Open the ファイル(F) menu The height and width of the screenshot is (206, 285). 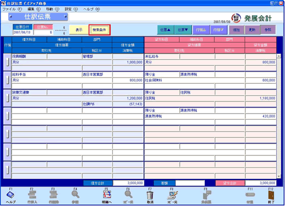coord(12,9)
